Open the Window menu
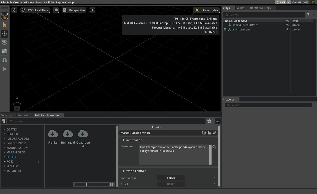 tap(29, 2)
